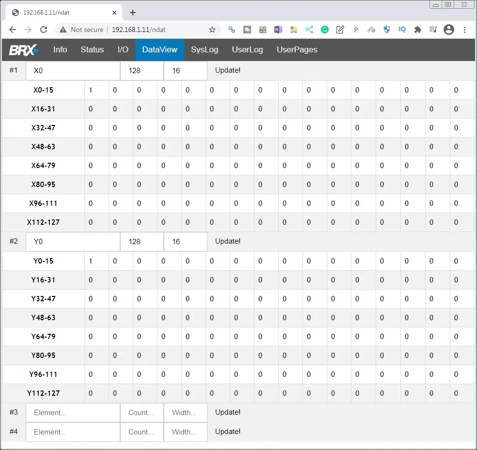Open the QR-code grid extension icon
This screenshot has width=477, height=450.
pyautogui.click(x=263, y=30)
